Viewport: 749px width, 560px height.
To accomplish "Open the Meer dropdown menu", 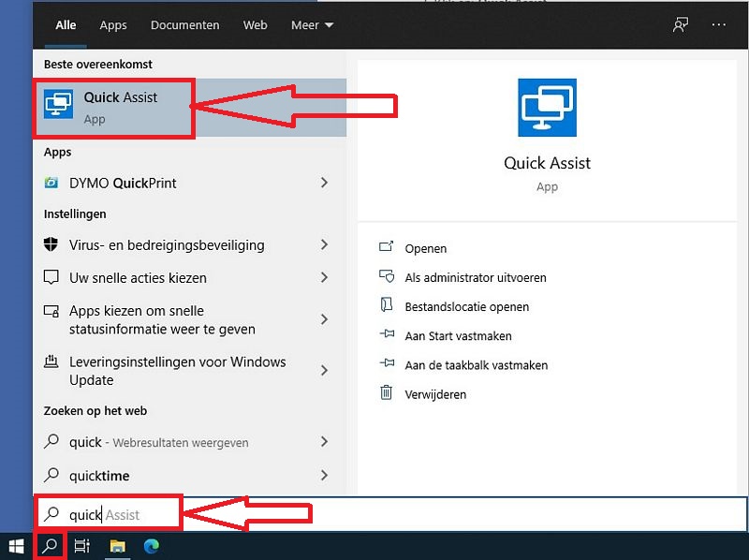I will 312,25.
